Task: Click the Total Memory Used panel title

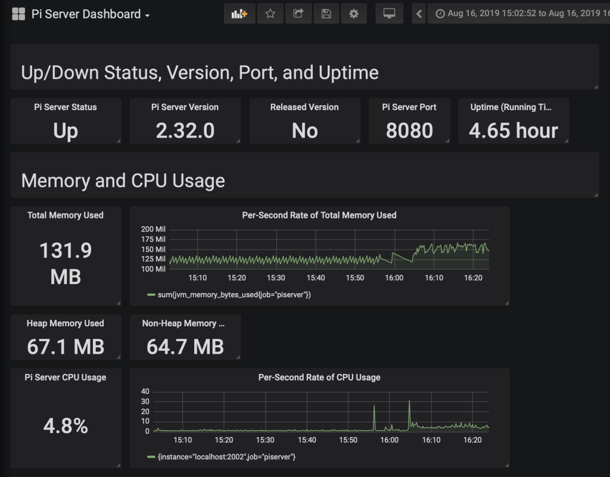Action: (66, 215)
